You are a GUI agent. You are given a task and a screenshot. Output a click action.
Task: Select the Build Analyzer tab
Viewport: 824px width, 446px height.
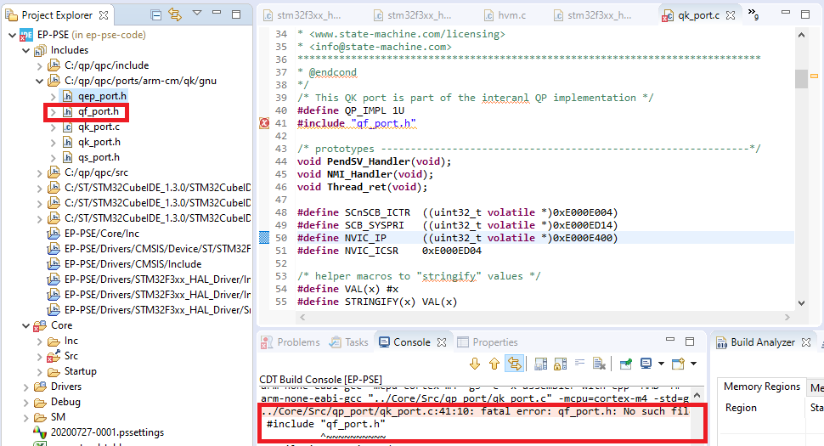pos(756,342)
